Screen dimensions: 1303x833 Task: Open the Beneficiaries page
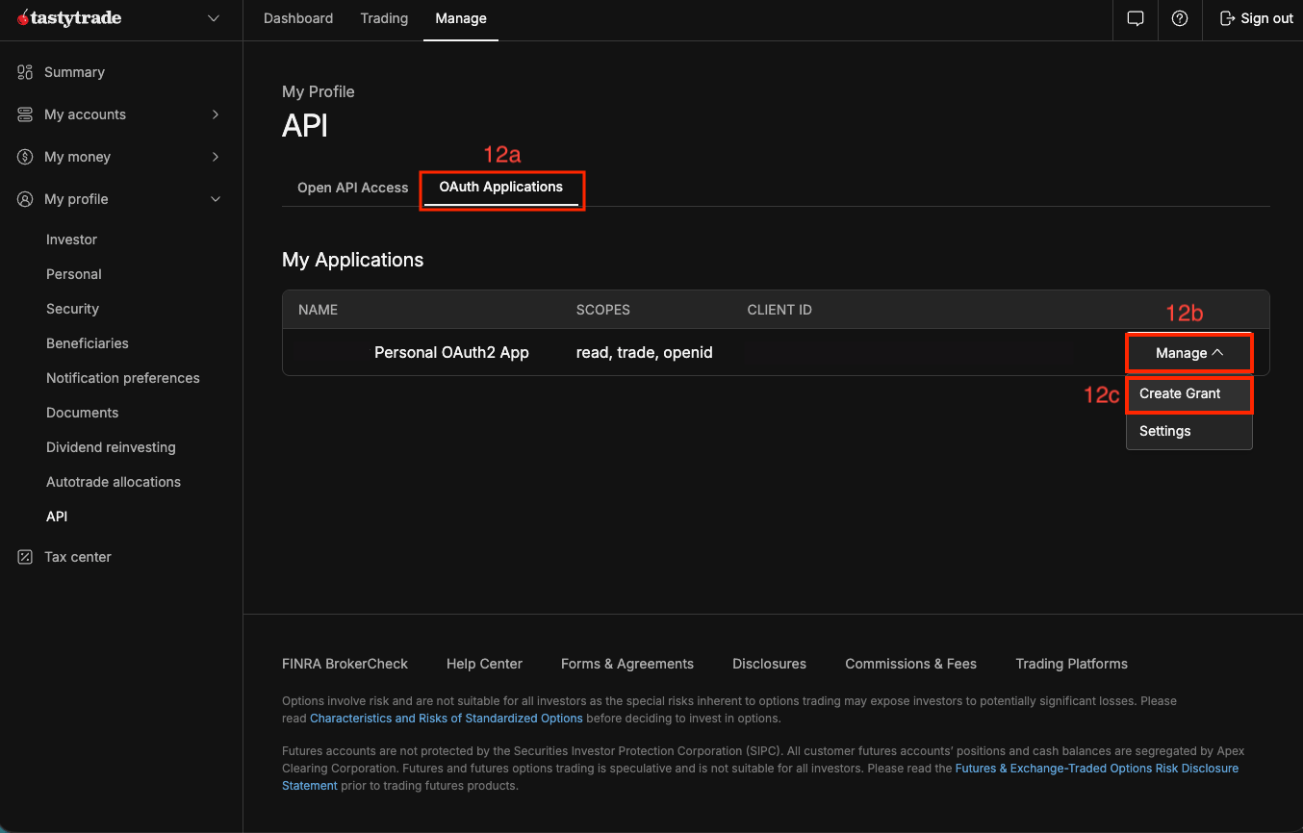88,343
